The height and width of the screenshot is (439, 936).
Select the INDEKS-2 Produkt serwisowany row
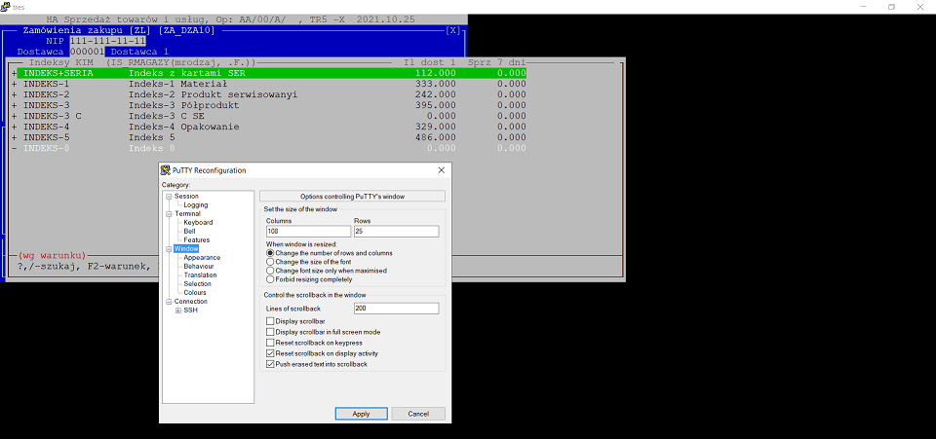269,94
